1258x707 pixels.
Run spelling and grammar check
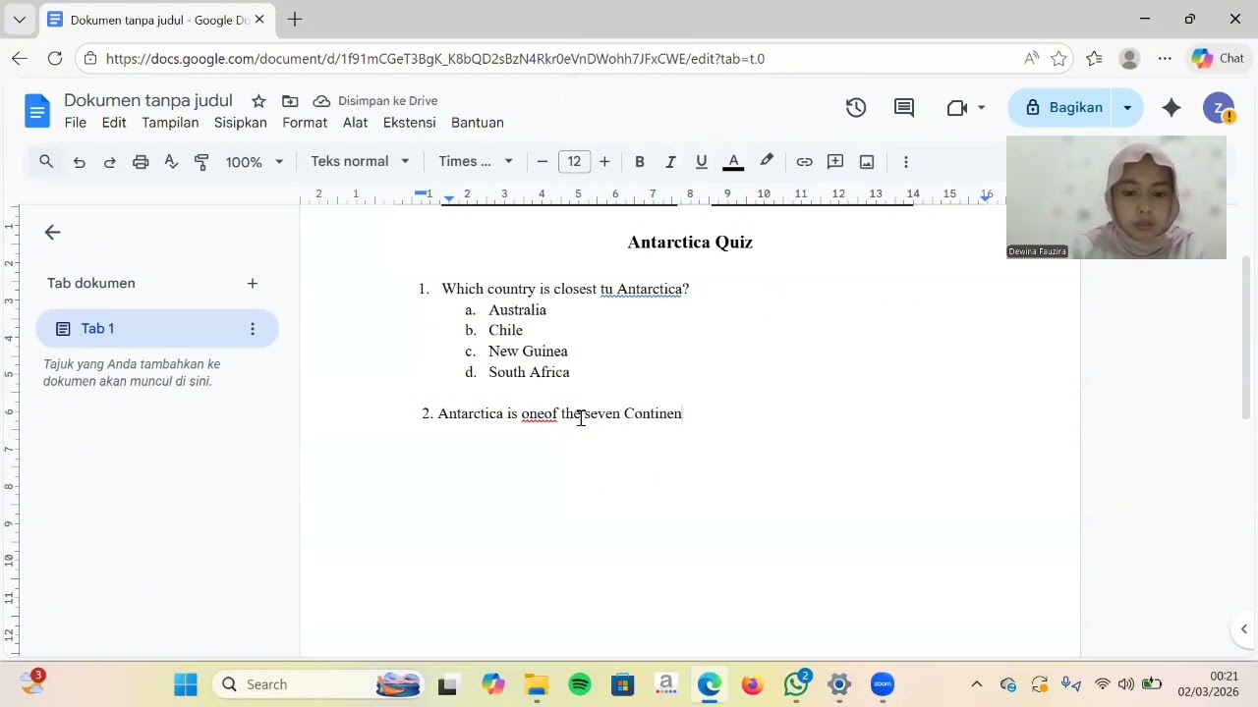(171, 162)
